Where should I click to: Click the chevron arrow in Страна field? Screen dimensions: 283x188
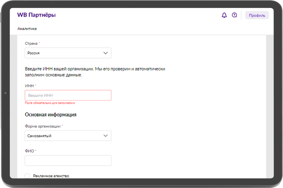[105, 53]
